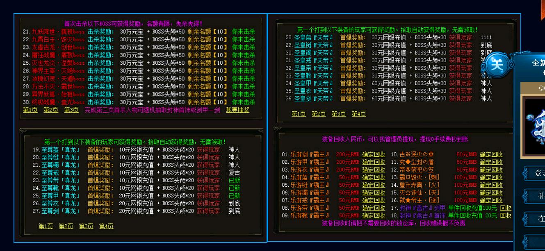
Task: Confirm recycle for 弑★帝王·[逐]
Action: click(491, 201)
